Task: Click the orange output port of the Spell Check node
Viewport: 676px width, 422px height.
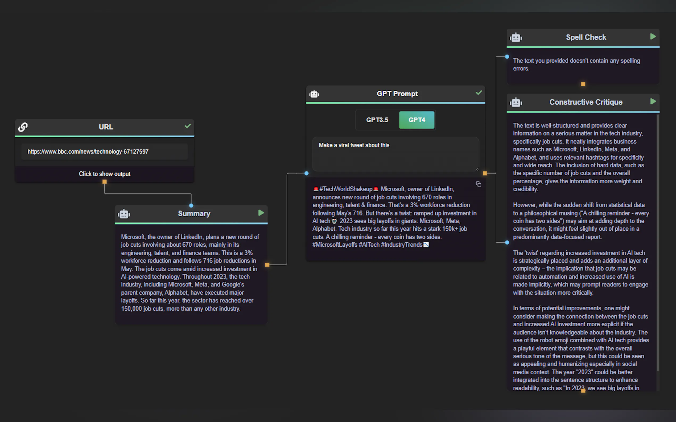Action: (583, 84)
